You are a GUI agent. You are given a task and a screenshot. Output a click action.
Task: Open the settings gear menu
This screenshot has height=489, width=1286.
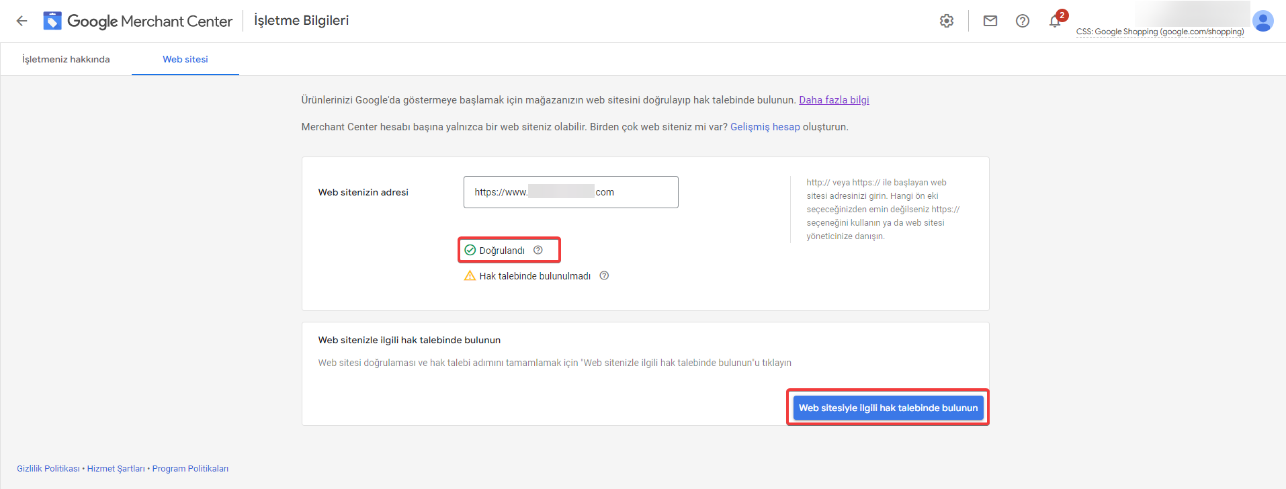pos(947,21)
